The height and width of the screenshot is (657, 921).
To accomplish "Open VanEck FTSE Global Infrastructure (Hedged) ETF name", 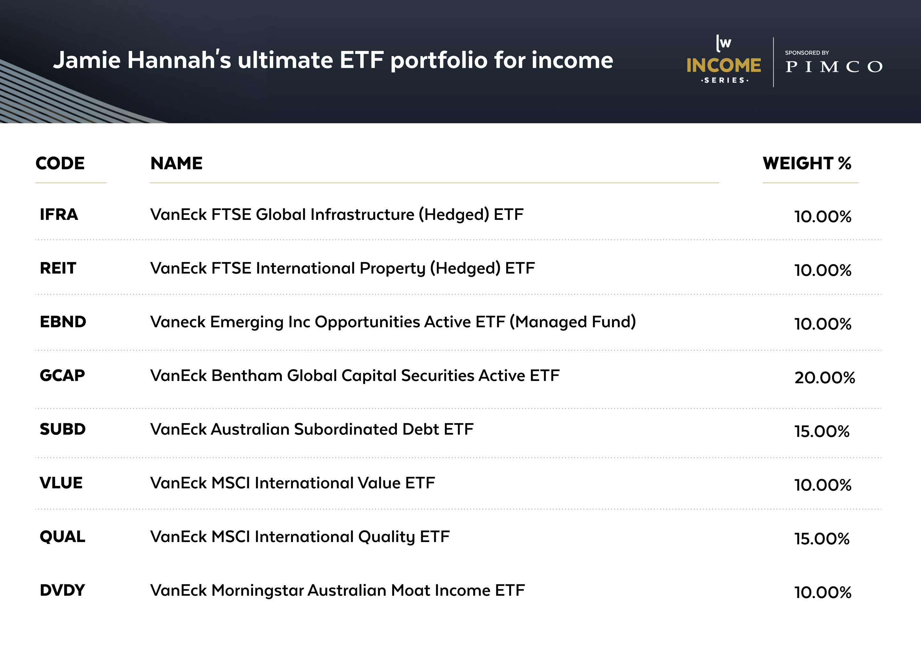I will 336,214.
